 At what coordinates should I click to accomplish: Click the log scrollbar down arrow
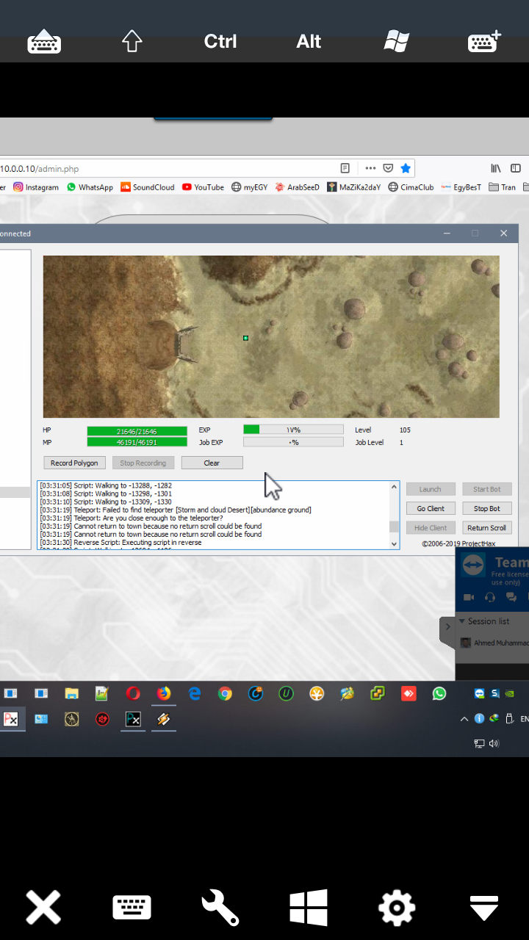pyautogui.click(x=395, y=543)
